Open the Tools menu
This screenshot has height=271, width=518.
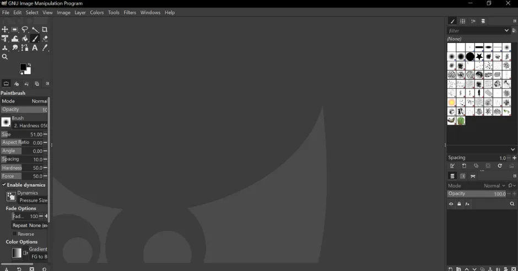[114, 13]
